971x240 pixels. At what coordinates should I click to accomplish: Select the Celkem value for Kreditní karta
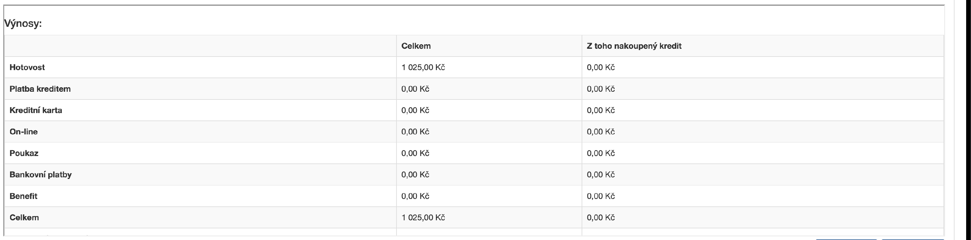[x=415, y=110]
